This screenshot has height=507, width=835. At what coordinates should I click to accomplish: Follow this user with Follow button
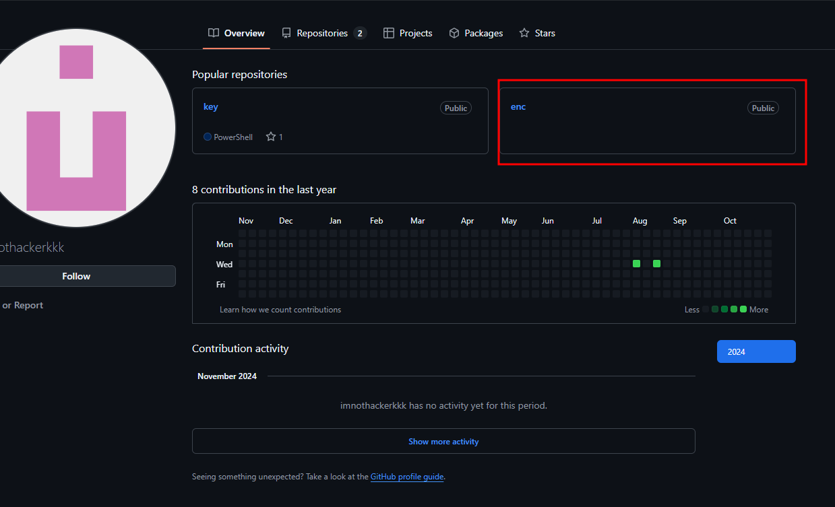pos(76,276)
